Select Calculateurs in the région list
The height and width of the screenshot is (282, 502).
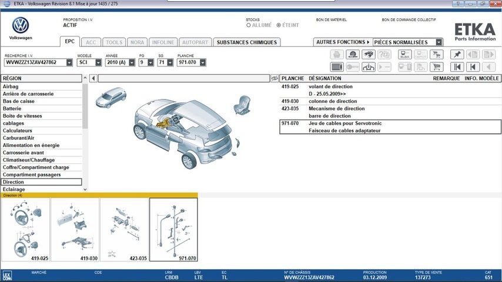click(41, 130)
